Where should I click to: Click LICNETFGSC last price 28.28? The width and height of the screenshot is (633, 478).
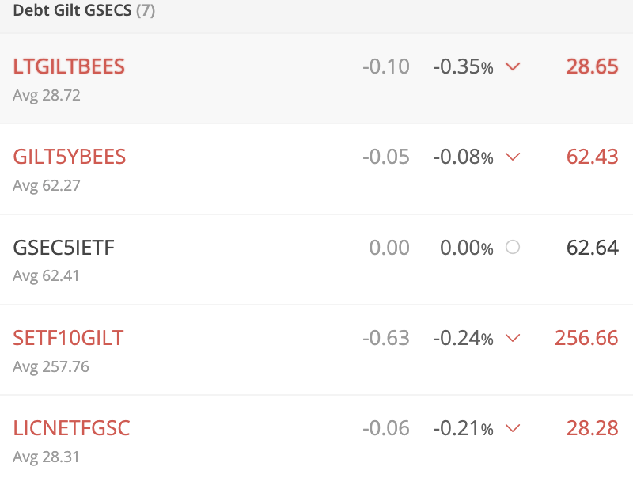click(x=592, y=428)
